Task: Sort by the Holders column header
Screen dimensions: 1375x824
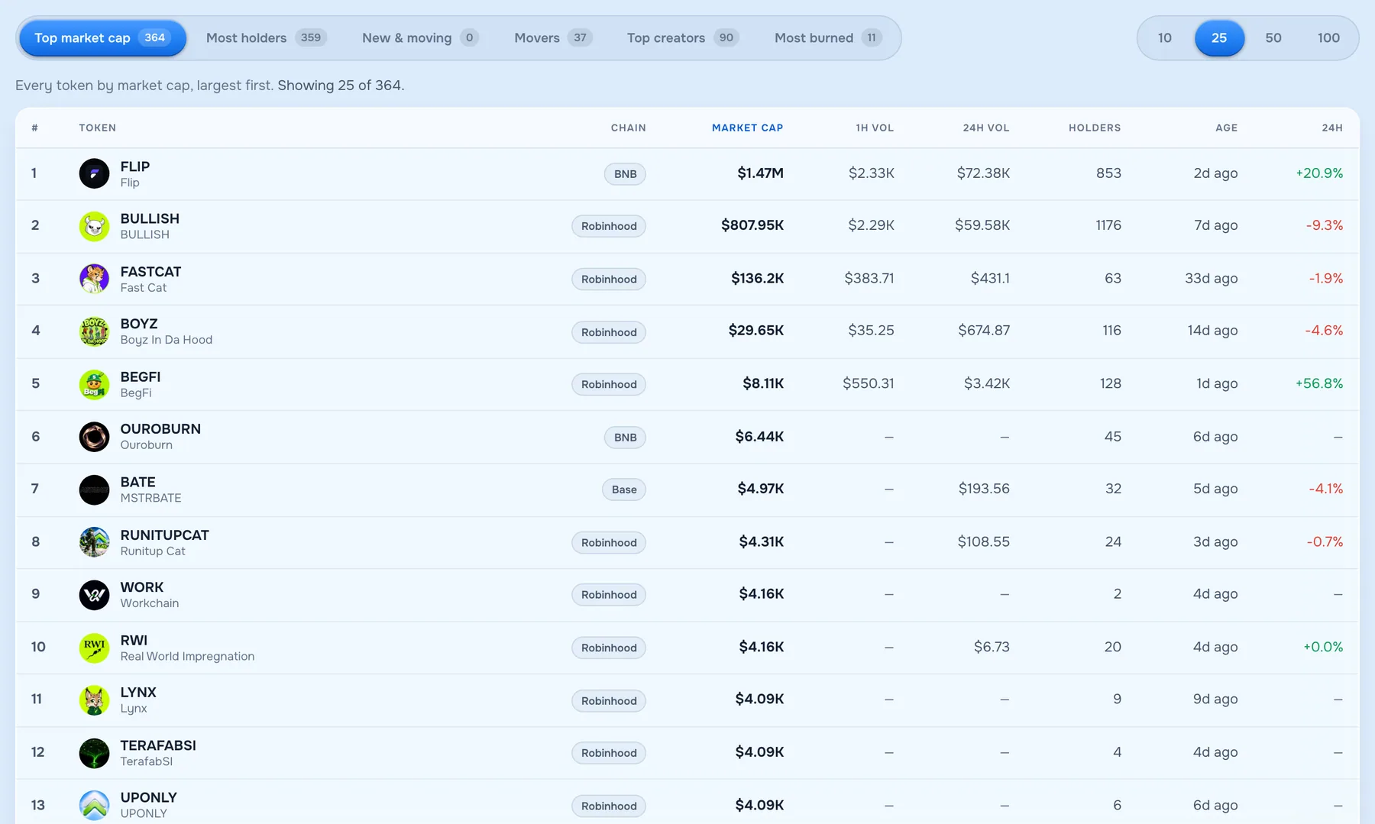Action: (1095, 128)
